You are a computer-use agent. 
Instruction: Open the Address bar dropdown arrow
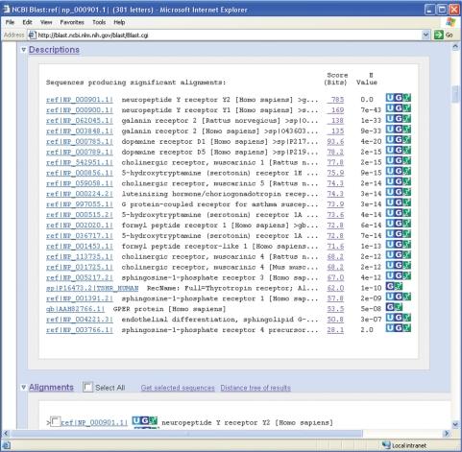coord(426,35)
